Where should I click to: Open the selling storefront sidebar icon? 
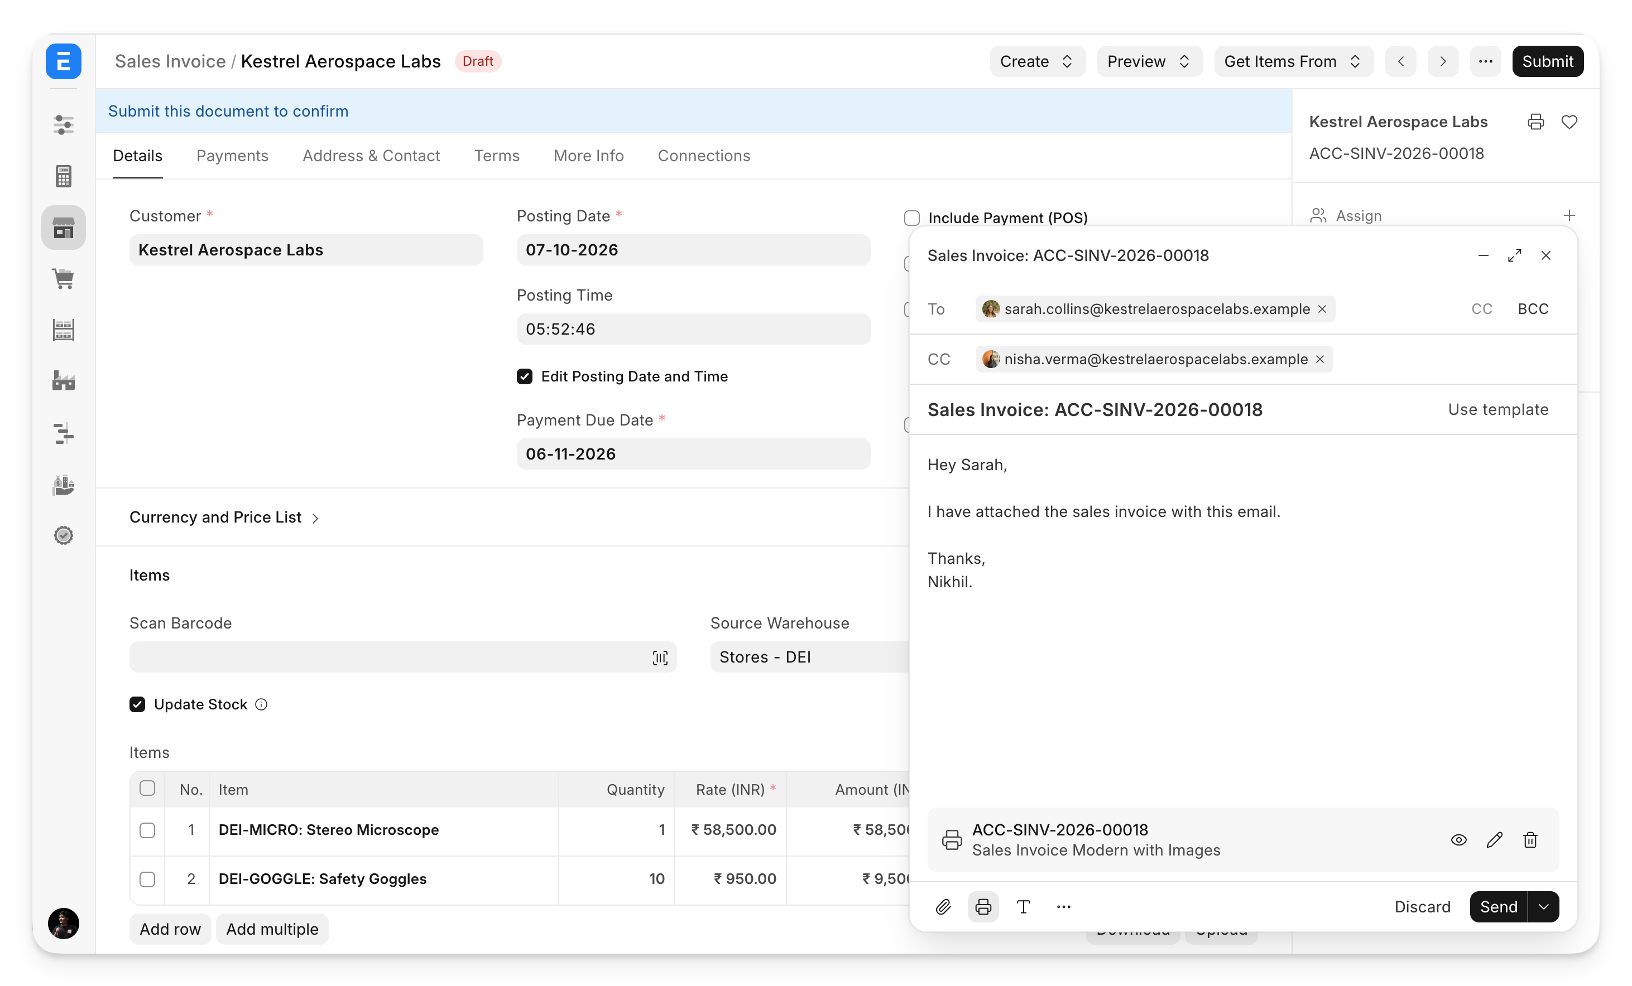64,228
